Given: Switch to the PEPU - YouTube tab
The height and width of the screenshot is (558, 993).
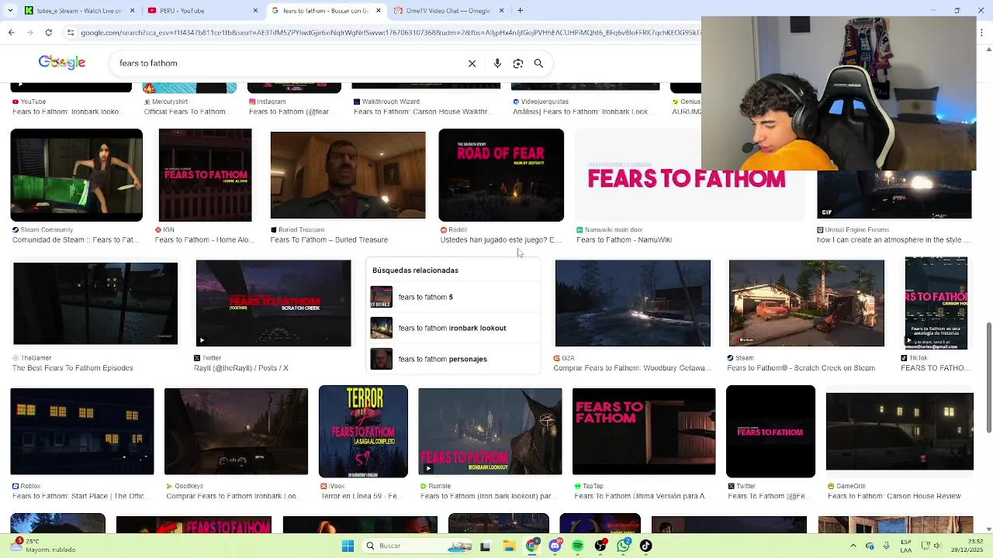Looking at the screenshot, I should (202, 11).
